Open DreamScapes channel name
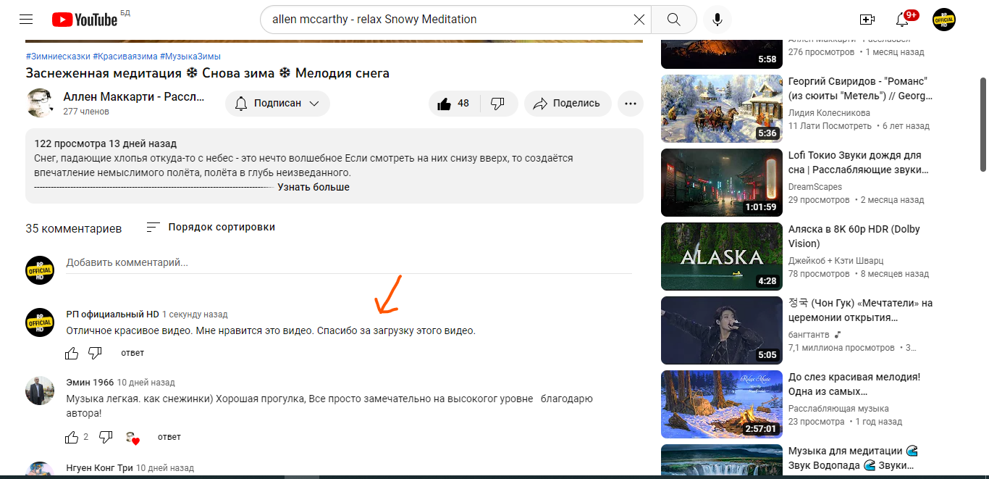Image resolution: width=989 pixels, height=479 pixels. pos(815,187)
